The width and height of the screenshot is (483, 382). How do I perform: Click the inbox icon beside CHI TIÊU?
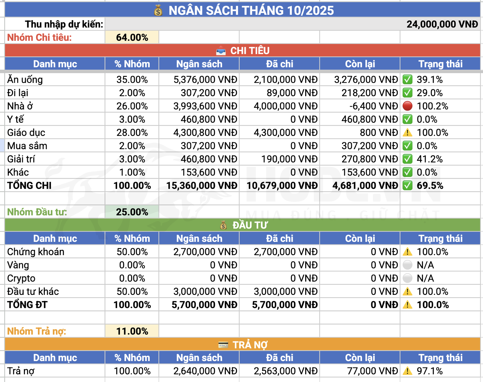tap(221, 51)
